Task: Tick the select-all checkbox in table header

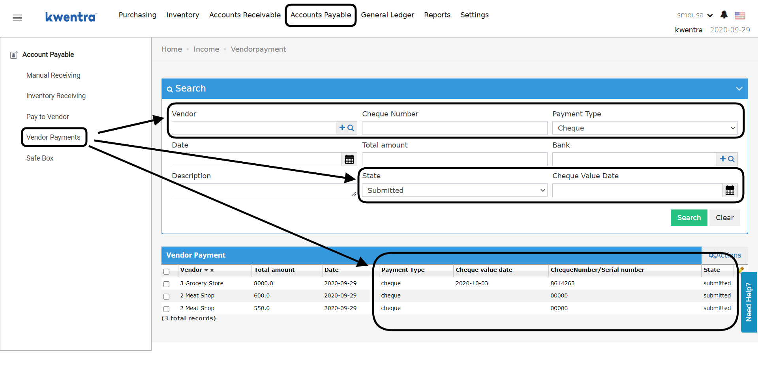Action: [166, 271]
